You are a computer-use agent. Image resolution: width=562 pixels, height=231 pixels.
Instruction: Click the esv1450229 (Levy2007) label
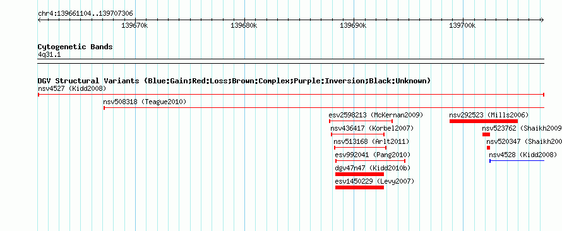(x=374, y=181)
